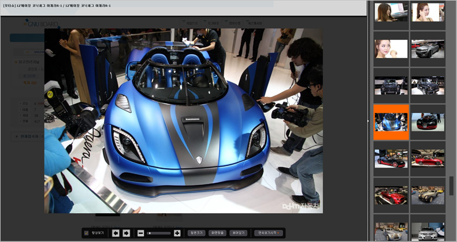Close the viewer with 뷰어닫기
This screenshot has width=457, height=242.
tap(238, 233)
